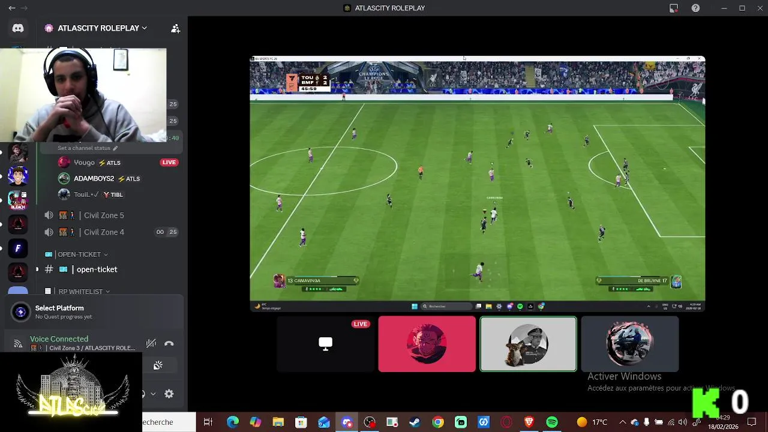Open Microsoft Edge from the taskbar
The height and width of the screenshot is (432, 768).
tap(232, 422)
